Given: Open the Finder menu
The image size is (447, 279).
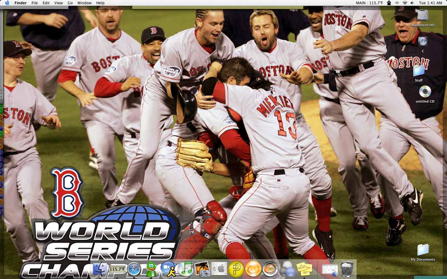Looking at the screenshot, I should tap(20, 3).
